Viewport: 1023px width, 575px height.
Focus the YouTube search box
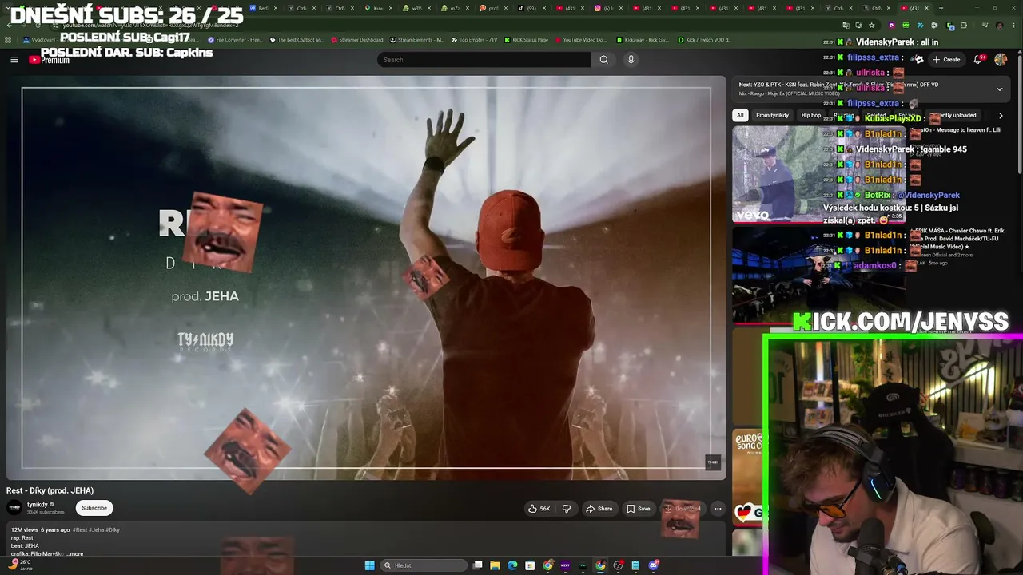coord(484,60)
